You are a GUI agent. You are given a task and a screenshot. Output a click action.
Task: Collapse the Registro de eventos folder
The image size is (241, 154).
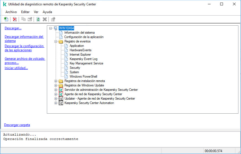(x=56, y=41)
